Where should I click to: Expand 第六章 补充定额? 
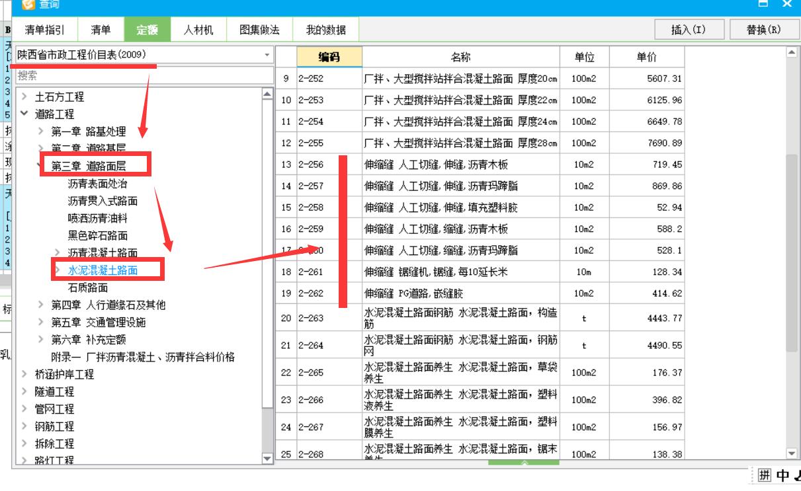tap(41, 339)
